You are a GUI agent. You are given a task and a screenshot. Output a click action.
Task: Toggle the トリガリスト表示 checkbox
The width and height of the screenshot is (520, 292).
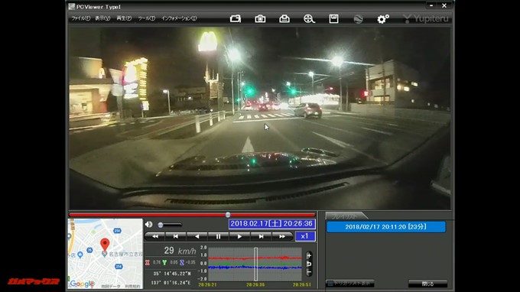pyautogui.click(x=330, y=284)
